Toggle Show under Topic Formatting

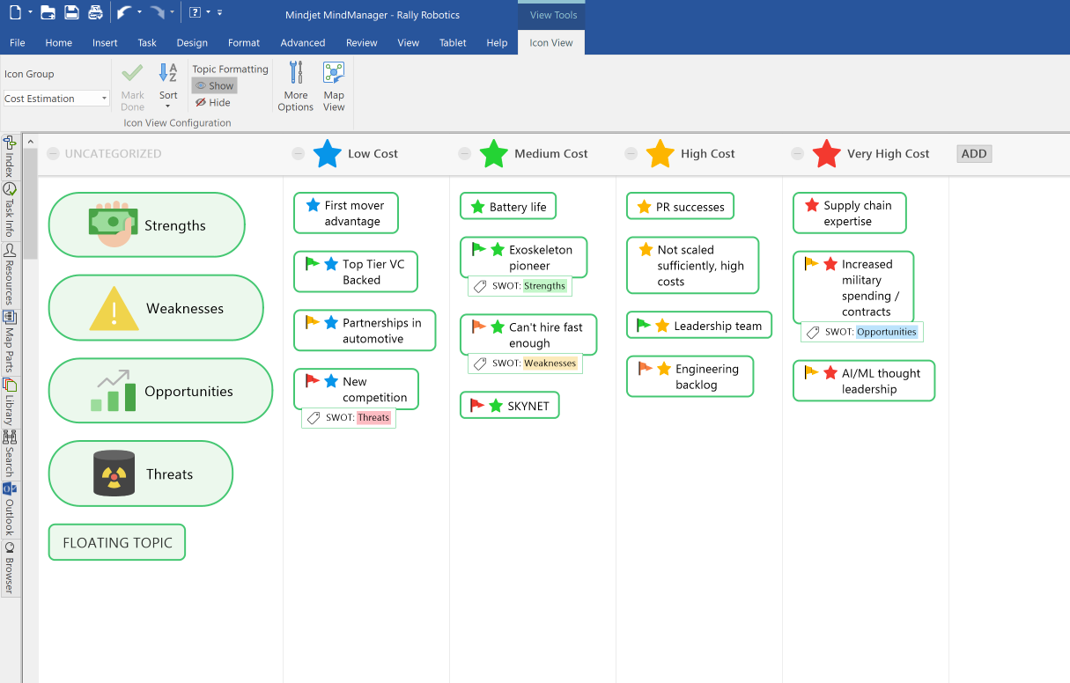(x=213, y=84)
